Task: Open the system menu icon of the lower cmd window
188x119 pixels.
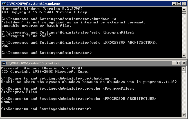Action: (x=3, y=63)
